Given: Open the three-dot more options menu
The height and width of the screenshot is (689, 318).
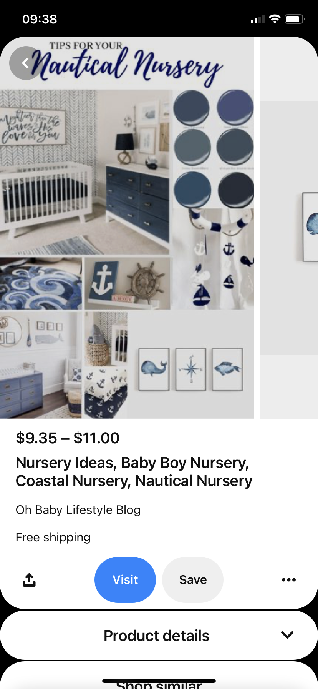Looking at the screenshot, I should tap(289, 580).
